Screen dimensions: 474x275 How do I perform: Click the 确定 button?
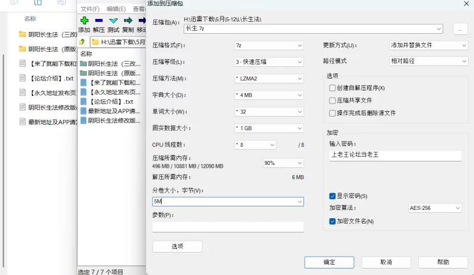(x=329, y=262)
